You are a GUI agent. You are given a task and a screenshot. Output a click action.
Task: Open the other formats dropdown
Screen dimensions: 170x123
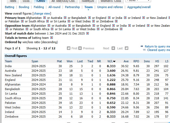(138, 1)
